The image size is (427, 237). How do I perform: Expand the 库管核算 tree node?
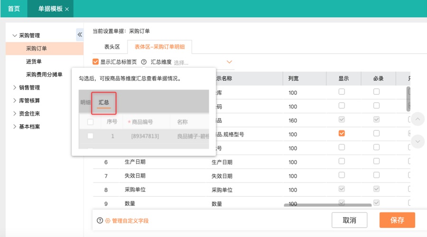coord(15,100)
